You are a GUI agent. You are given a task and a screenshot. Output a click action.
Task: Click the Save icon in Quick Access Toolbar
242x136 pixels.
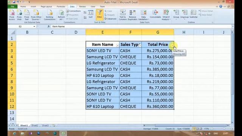14,2
